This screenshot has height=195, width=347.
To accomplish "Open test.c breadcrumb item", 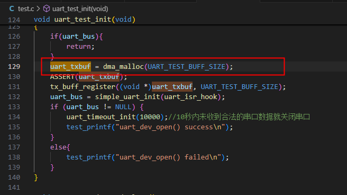I will click(26, 9).
